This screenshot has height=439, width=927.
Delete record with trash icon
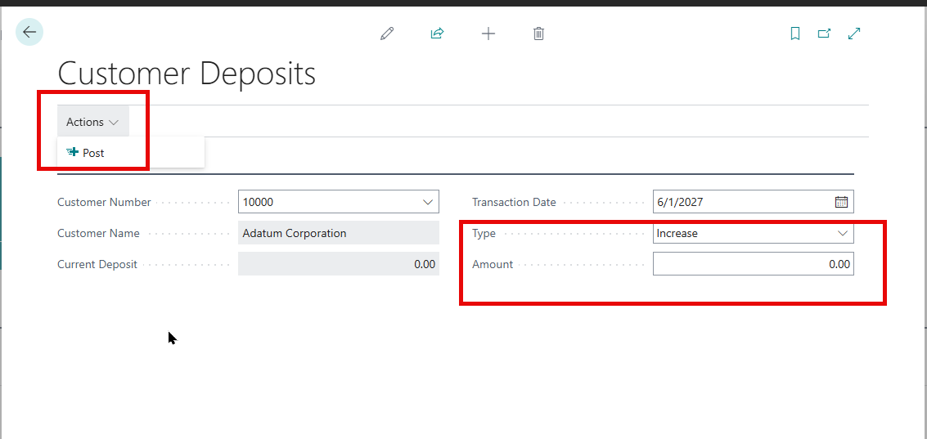[538, 34]
